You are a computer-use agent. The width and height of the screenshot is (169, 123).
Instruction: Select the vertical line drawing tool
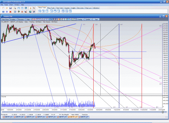tap(43, 11)
